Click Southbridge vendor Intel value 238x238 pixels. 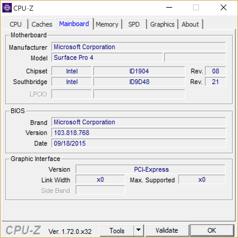coord(72,82)
